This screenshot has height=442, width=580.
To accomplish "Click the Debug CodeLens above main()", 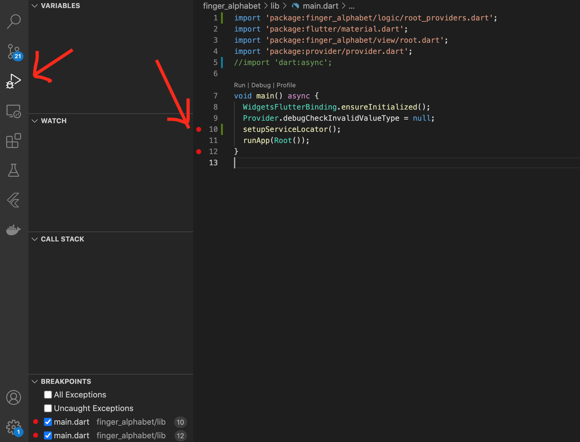I will (x=261, y=85).
